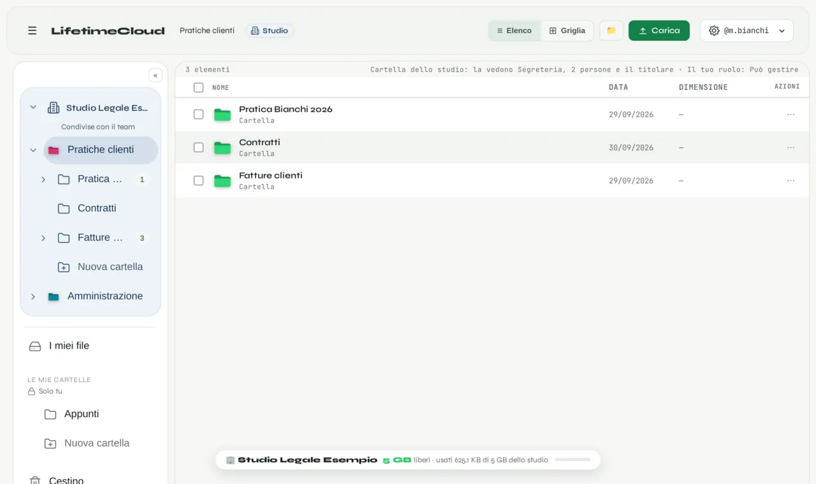Open the Pratiche clienti breadcrumb
The image size is (816, 484).
pyautogui.click(x=207, y=31)
